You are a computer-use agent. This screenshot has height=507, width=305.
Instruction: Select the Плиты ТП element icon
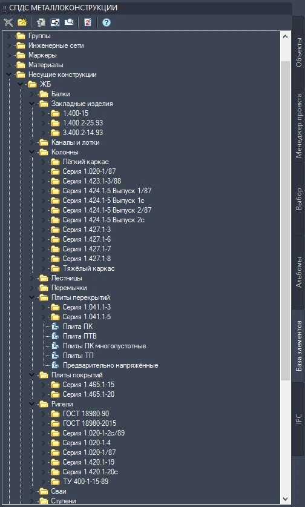(x=56, y=356)
